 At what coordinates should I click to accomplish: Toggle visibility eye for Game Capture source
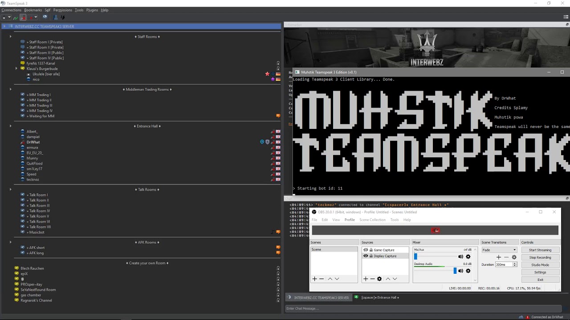pos(366,250)
